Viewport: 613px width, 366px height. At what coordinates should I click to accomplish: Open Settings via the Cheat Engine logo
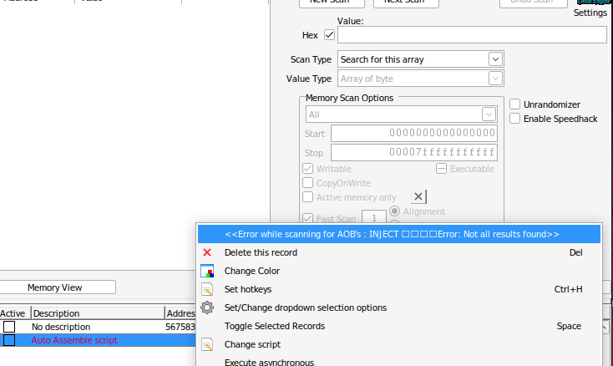click(x=595, y=3)
